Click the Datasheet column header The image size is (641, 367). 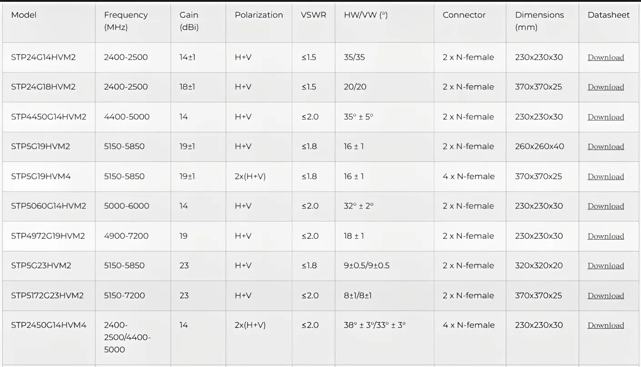608,15
